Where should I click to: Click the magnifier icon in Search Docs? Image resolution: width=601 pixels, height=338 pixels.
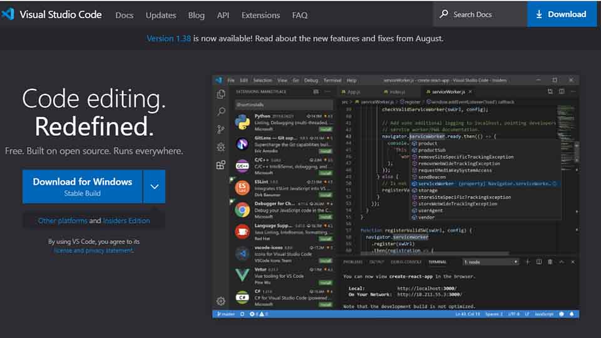click(x=444, y=14)
